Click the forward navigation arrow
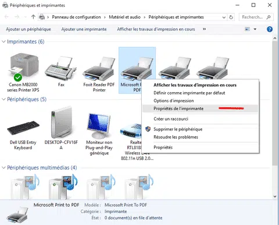This screenshot has height=225, width=279. (x=17, y=17)
